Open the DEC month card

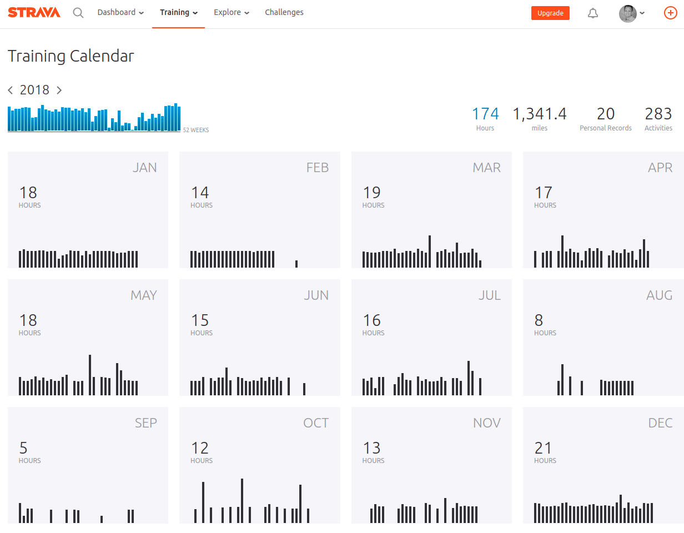[x=603, y=465]
